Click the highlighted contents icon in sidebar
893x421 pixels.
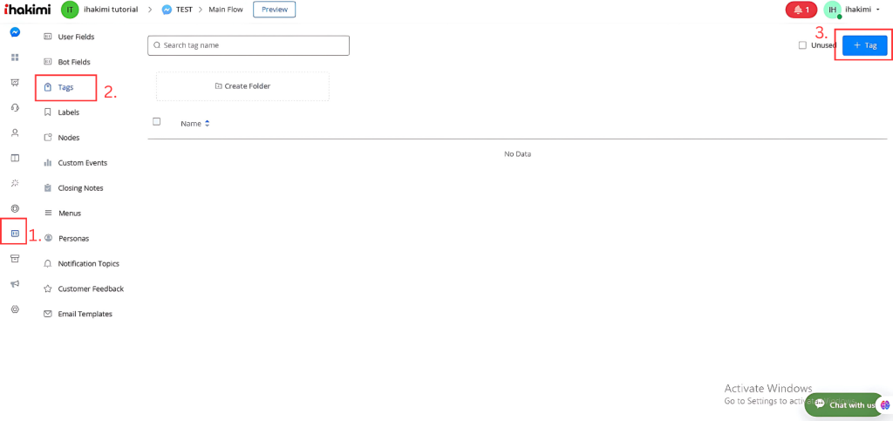[x=15, y=234]
